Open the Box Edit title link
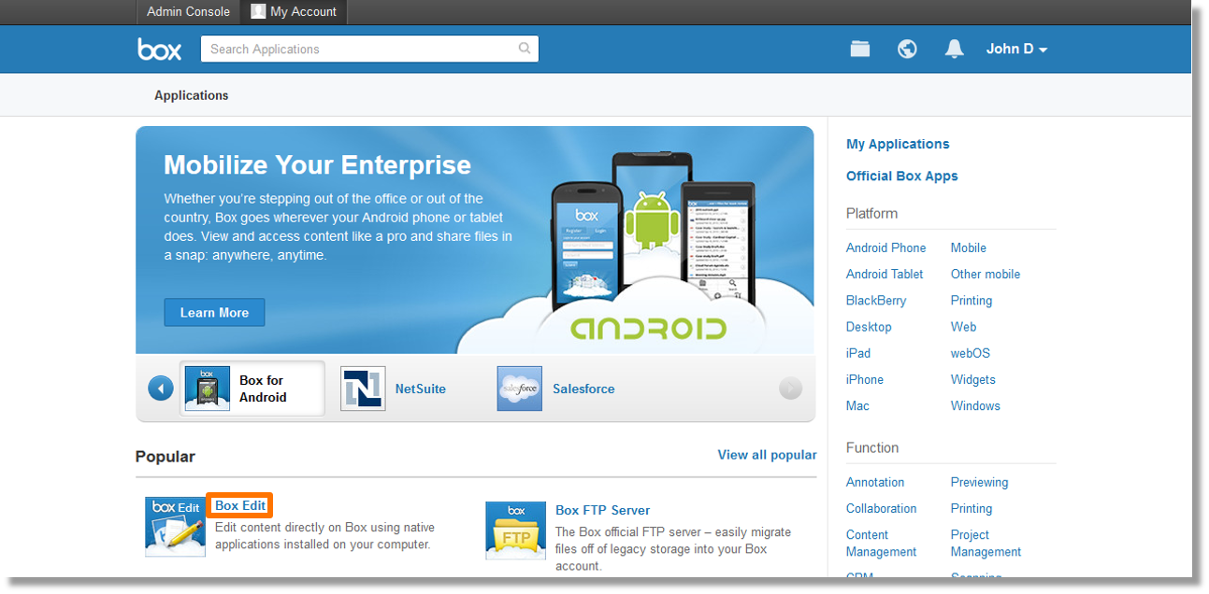Image resolution: width=1209 pixels, height=594 pixels. (x=240, y=505)
